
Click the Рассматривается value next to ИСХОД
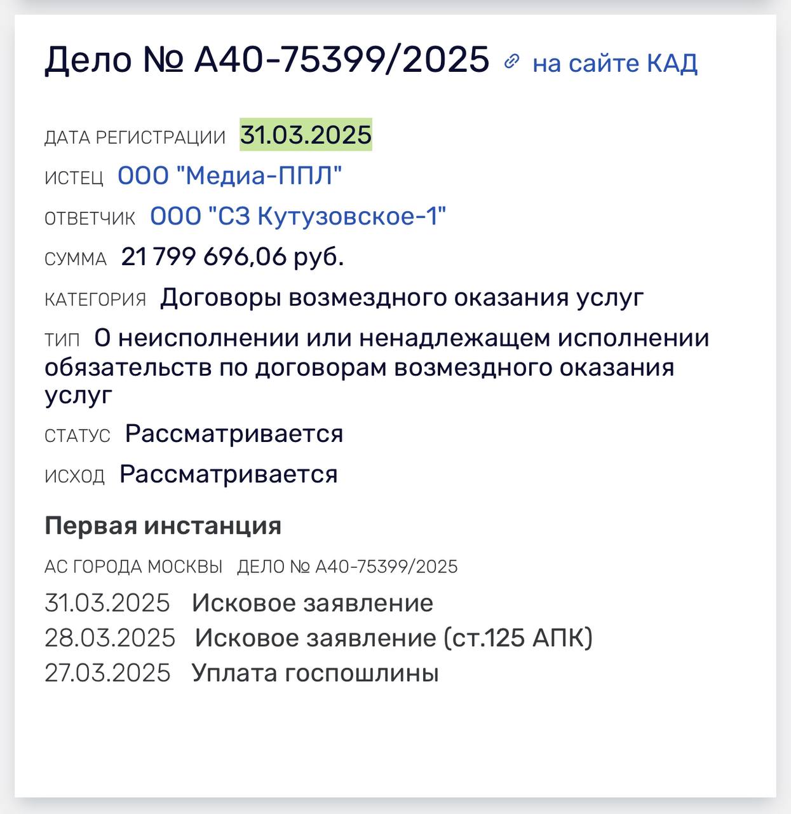[229, 474]
